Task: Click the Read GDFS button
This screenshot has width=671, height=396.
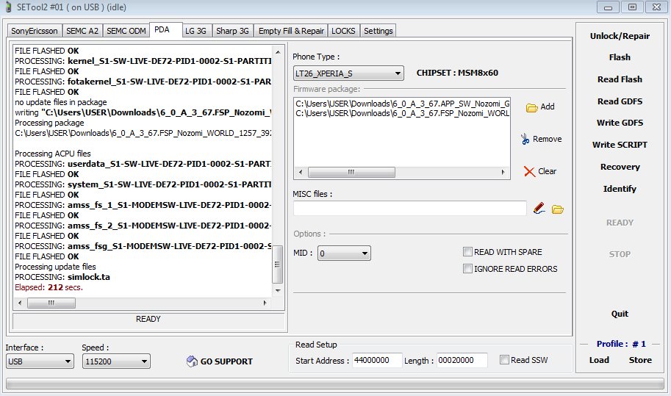Action: tap(620, 101)
